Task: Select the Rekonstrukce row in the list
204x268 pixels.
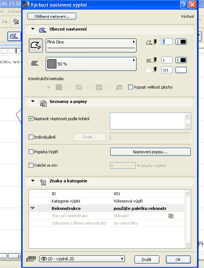Action: (x=107, y=208)
